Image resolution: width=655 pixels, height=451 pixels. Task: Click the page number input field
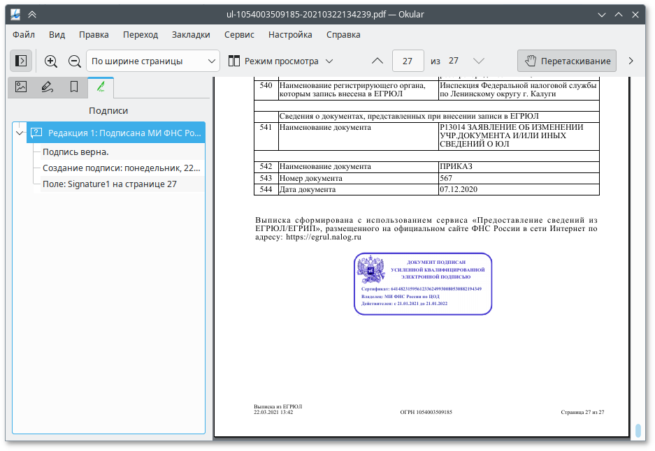(408, 61)
